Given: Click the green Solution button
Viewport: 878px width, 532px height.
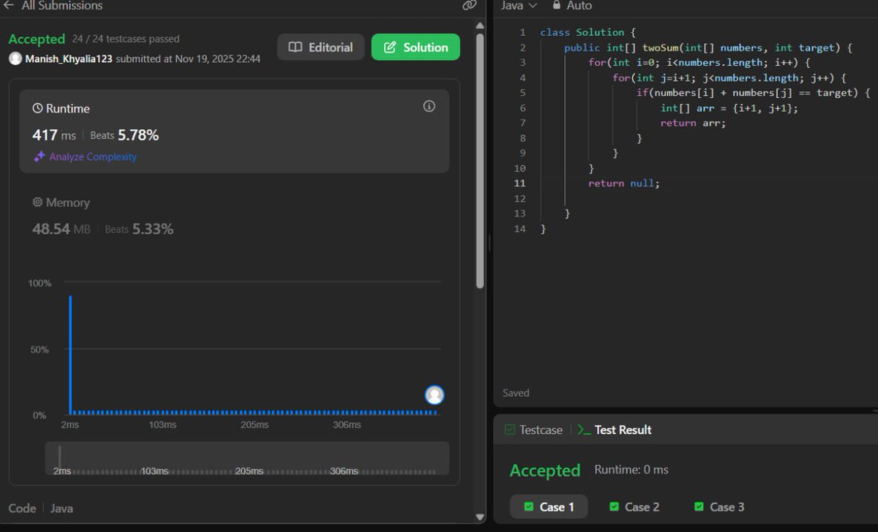Looking at the screenshot, I should pyautogui.click(x=416, y=47).
